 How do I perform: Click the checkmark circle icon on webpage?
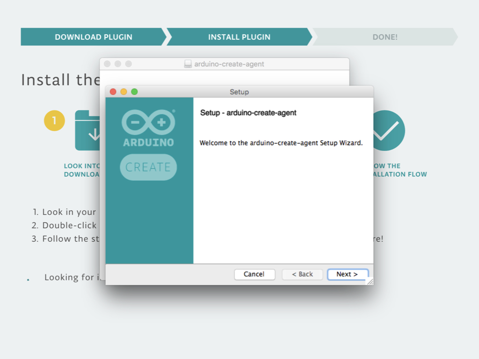pyautogui.click(x=389, y=130)
